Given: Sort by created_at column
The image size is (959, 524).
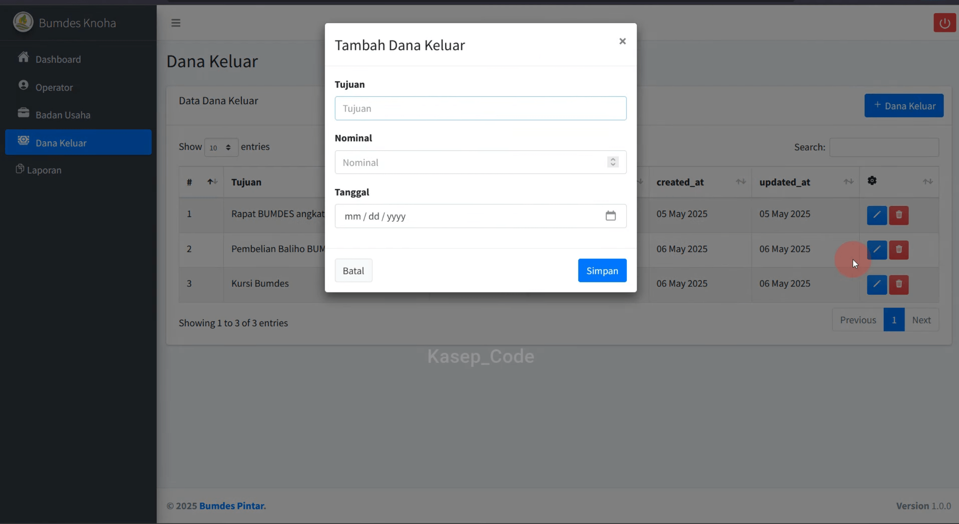Looking at the screenshot, I should point(700,182).
